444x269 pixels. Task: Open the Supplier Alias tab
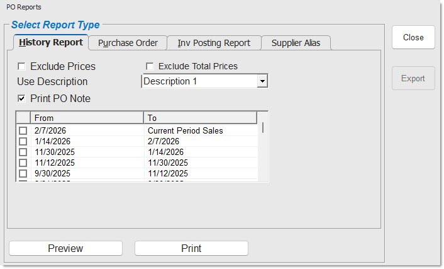pos(296,43)
